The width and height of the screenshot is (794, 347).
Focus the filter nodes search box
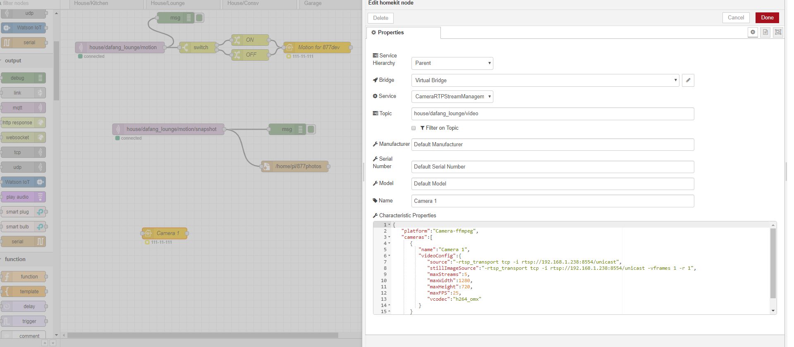(26, 3)
